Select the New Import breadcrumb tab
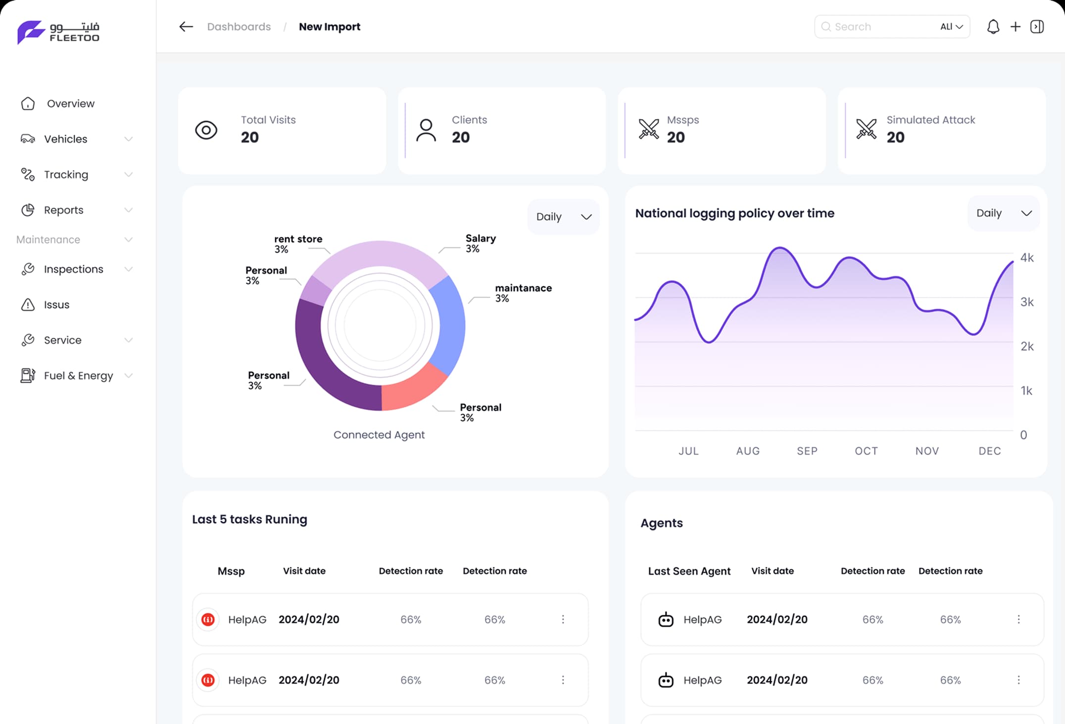Screen dimensions: 1065x724 click(330, 26)
